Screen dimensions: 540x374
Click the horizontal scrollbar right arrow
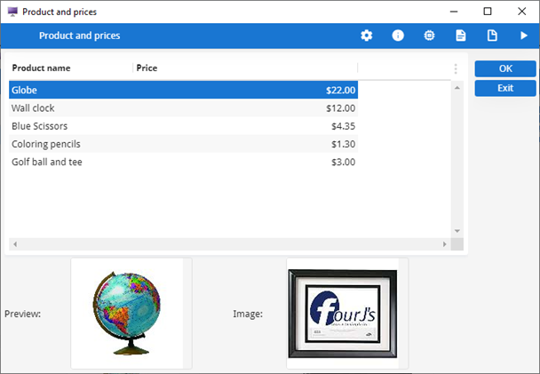point(445,244)
